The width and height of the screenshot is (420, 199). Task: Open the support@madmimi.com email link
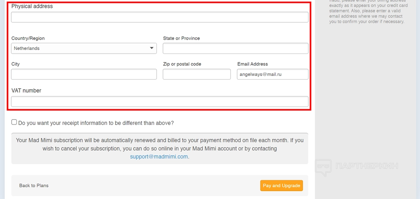[159, 157]
